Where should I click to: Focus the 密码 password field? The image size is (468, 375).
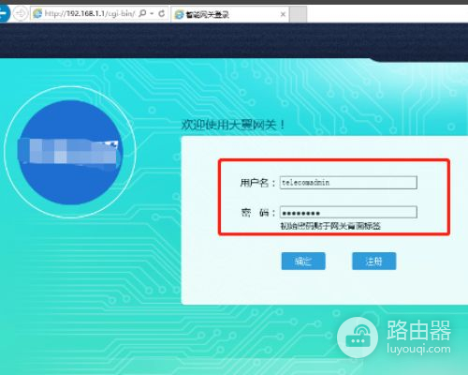pos(348,212)
